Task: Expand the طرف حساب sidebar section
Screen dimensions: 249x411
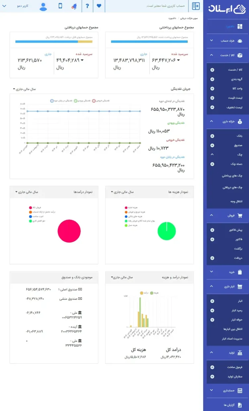Action: 228,41
